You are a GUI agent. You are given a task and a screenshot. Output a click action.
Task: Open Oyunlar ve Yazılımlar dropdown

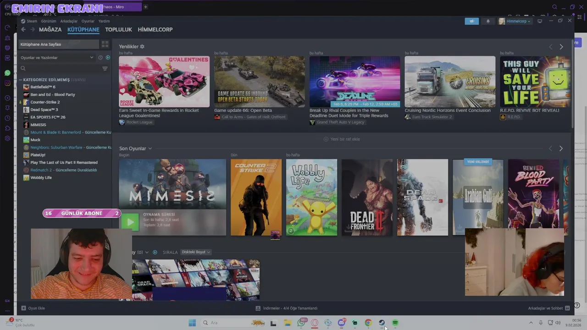point(56,58)
